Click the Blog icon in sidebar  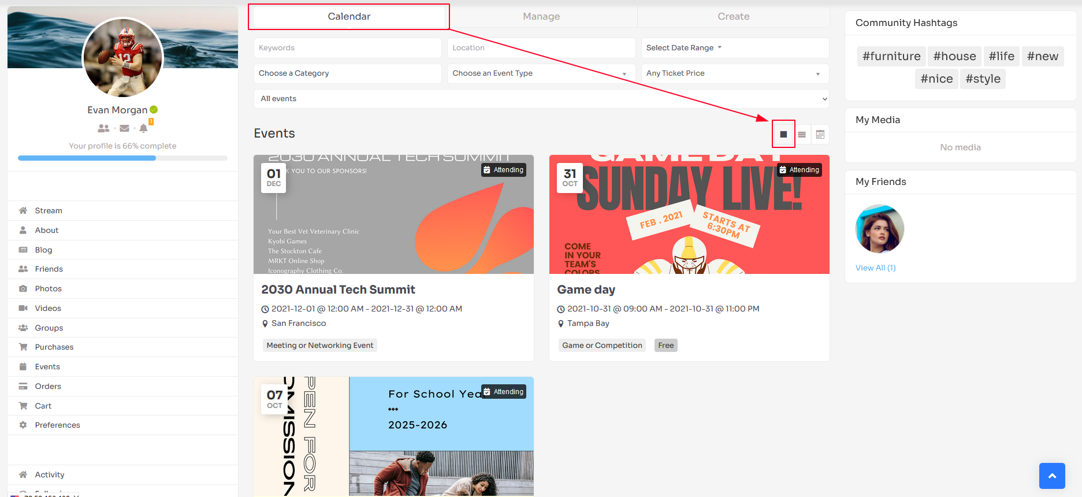point(23,250)
